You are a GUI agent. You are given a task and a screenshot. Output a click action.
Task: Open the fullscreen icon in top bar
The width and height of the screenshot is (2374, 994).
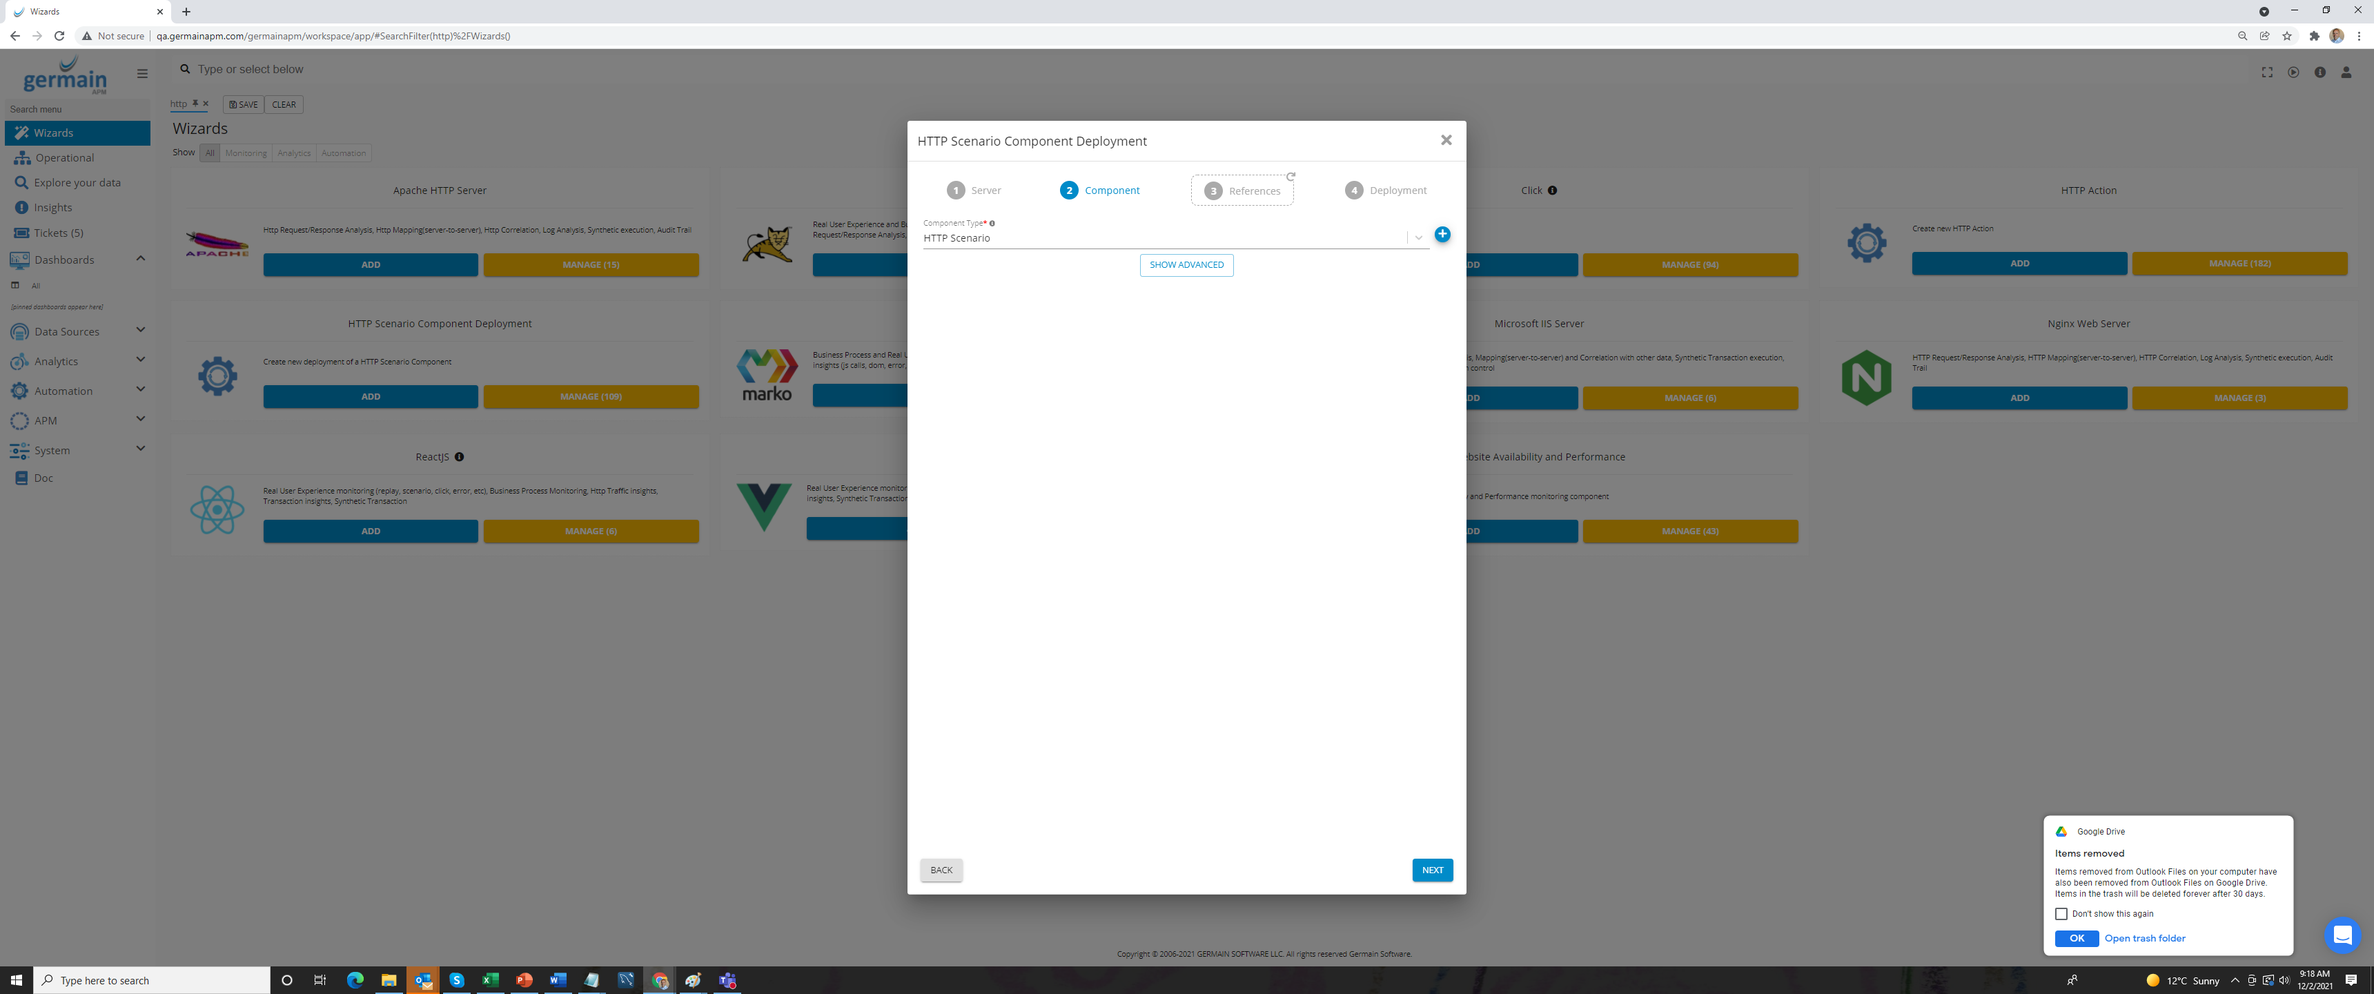[2267, 72]
